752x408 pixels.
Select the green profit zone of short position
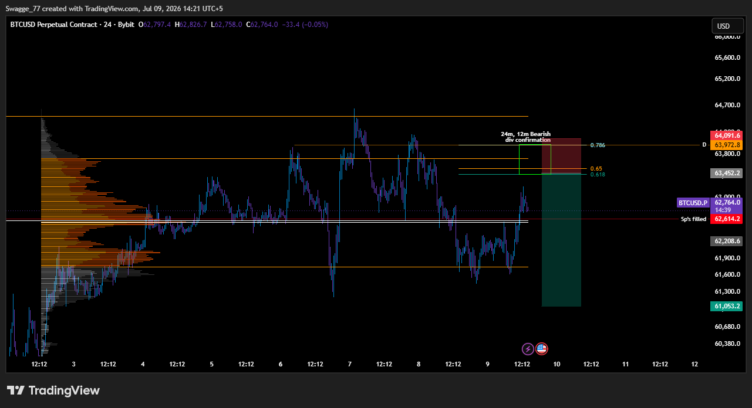tap(561, 240)
